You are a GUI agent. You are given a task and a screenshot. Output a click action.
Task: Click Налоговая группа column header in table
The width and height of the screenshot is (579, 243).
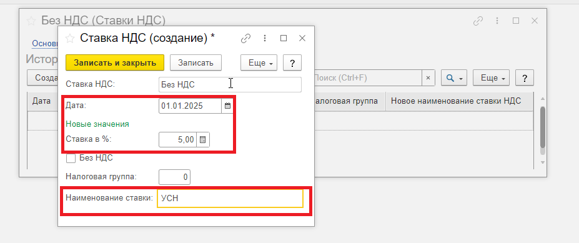350,101
